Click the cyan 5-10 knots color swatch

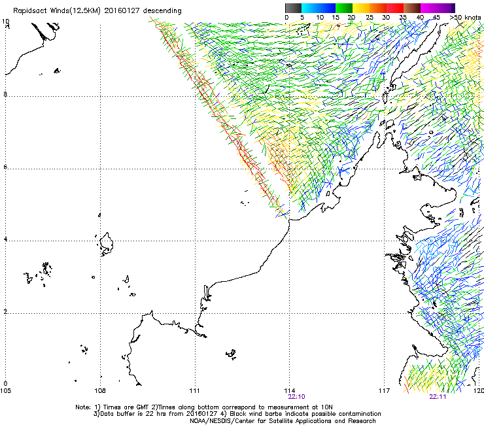tap(310, 8)
